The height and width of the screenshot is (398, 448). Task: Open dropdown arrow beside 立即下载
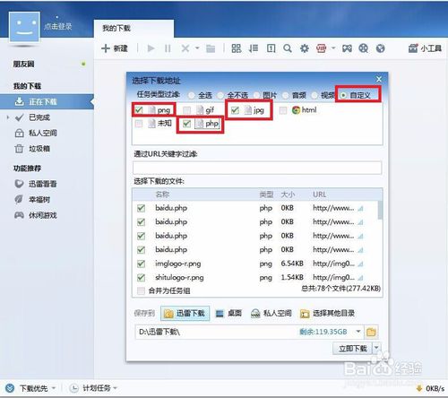pyautogui.click(x=376, y=348)
